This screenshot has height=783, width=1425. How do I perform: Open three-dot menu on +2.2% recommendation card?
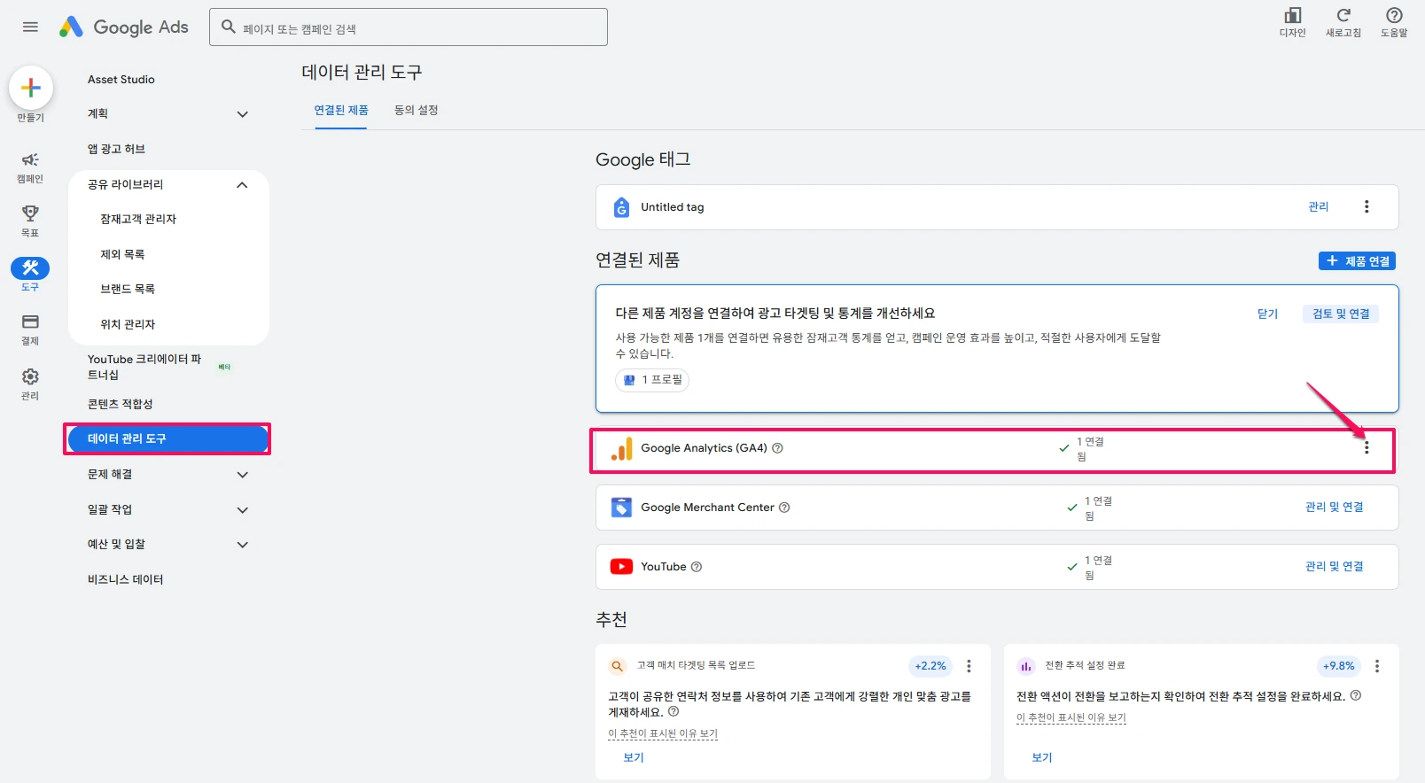(969, 666)
